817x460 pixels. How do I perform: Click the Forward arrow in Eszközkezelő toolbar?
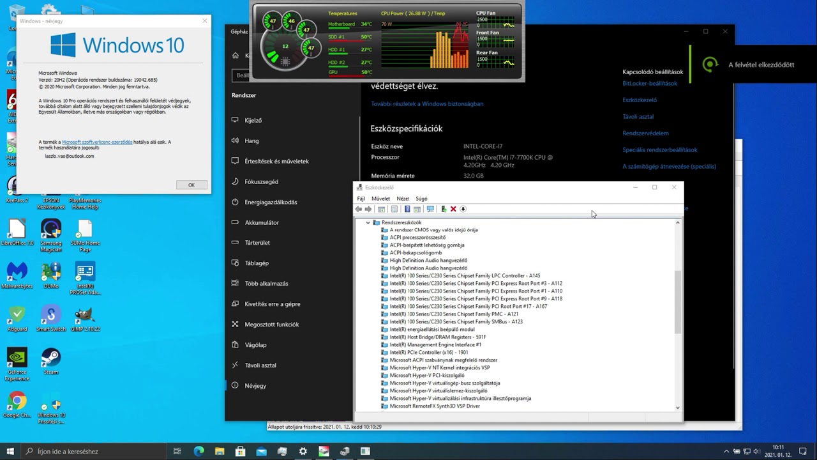(x=368, y=209)
